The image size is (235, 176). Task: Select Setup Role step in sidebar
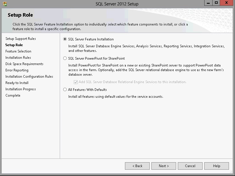(14, 45)
